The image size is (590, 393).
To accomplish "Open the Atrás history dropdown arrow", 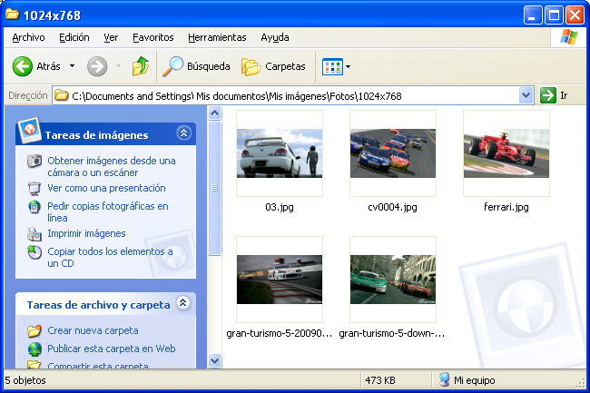I will tap(72, 66).
